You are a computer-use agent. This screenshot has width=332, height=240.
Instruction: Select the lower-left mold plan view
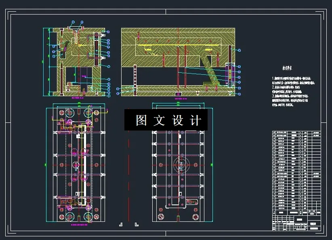pos(79,165)
